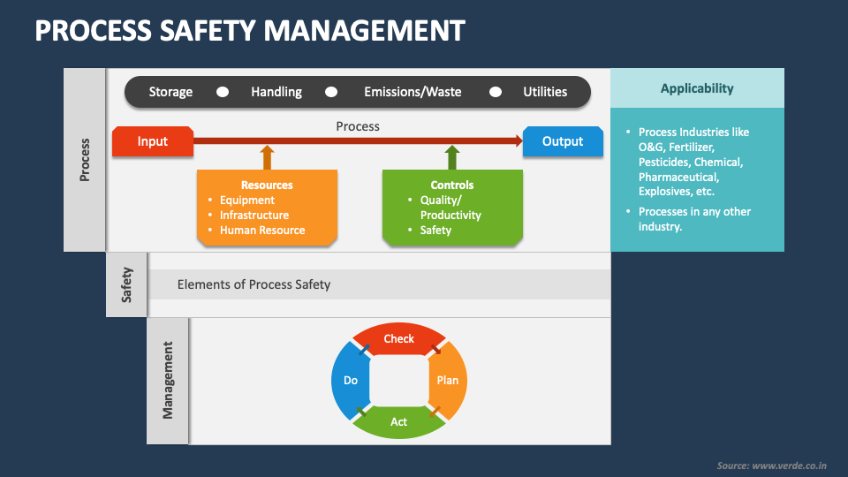This screenshot has width=848, height=477.
Task: Select the vertical 'Safety' side label
Action: pos(126,284)
